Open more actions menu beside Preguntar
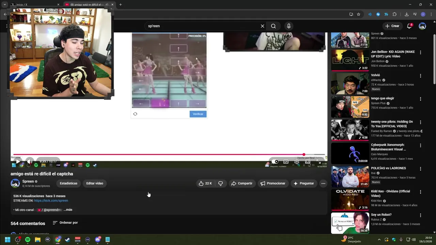Image resolution: width=436 pixels, height=245 pixels. [323, 183]
